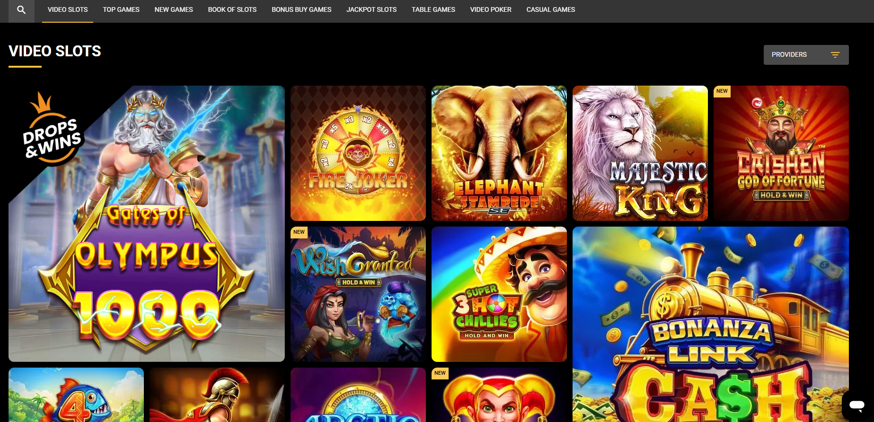This screenshot has width=874, height=422.
Task: Launch the Fire Joker slot
Action: click(x=358, y=153)
